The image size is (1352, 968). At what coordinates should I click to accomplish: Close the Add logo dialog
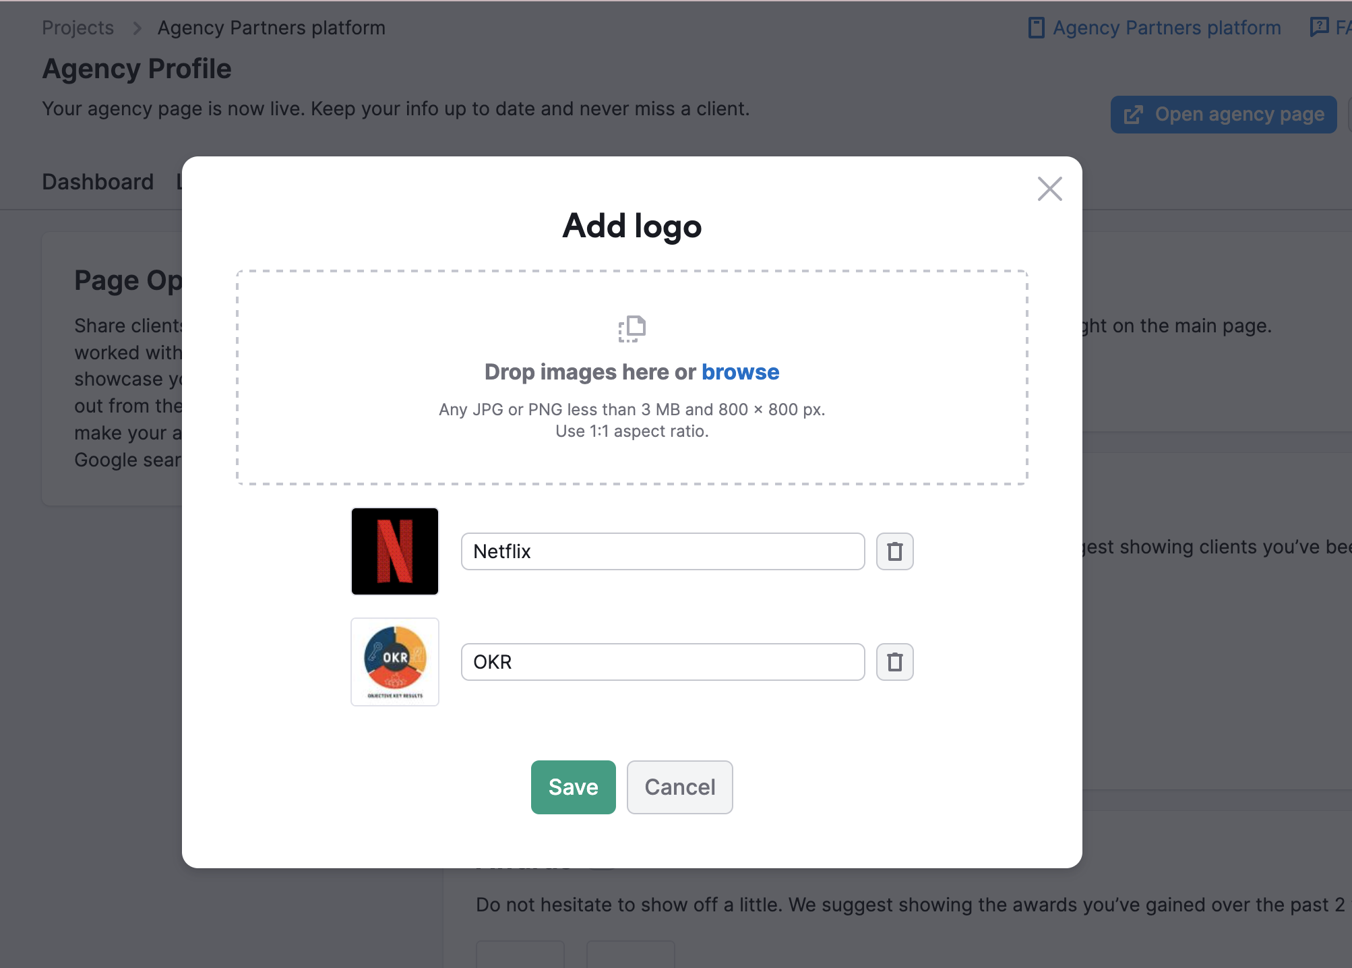pyautogui.click(x=1049, y=189)
